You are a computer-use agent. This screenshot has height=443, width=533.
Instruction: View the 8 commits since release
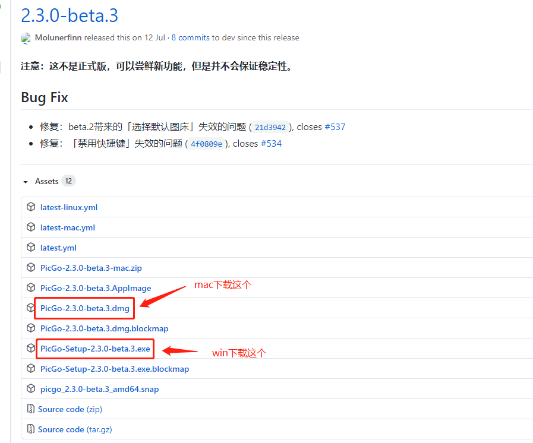(x=190, y=37)
